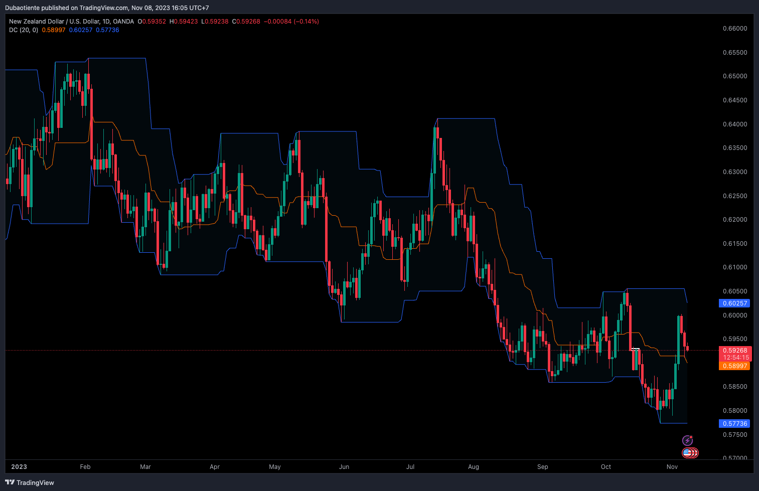Click the Jun label on the time axis
This screenshot has width=759, height=491.
(344, 467)
